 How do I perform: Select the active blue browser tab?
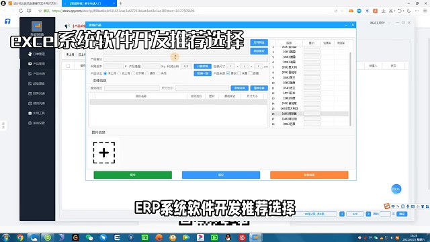pyautogui.click(x=89, y=3)
